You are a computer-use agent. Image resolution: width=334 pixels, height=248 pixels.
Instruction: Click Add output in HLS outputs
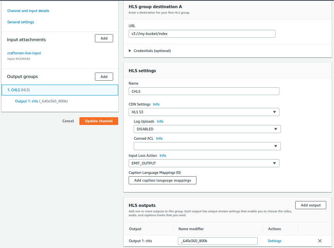click(x=310, y=205)
